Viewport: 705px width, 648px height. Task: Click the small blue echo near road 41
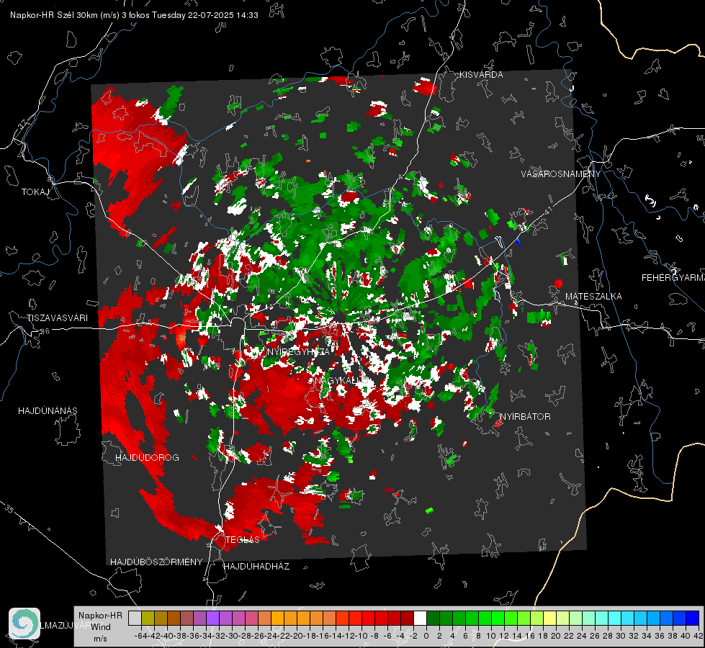pos(518,243)
